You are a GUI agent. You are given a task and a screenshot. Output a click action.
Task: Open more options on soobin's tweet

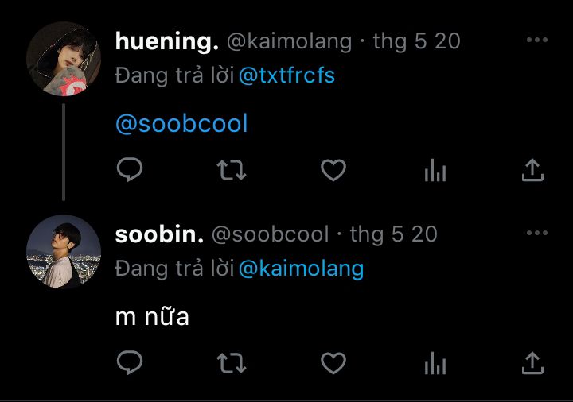click(x=537, y=233)
